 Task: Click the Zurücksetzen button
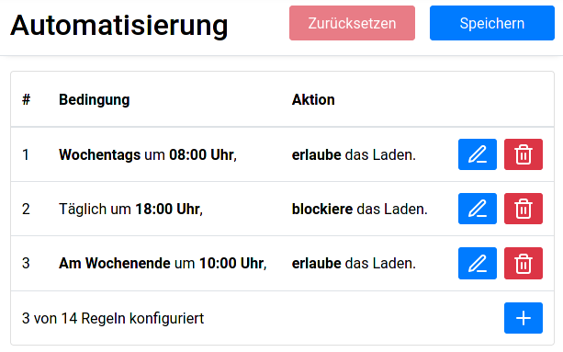pos(352,23)
